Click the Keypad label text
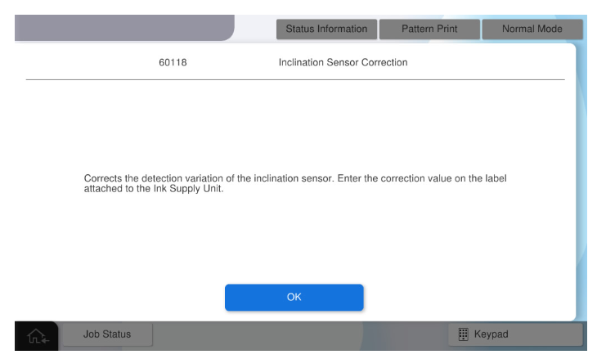The image size is (597, 359). [492, 334]
